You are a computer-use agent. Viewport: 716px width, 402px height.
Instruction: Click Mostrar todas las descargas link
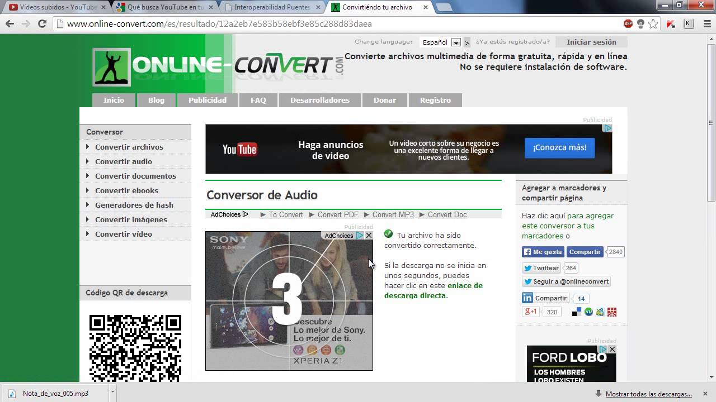click(649, 394)
